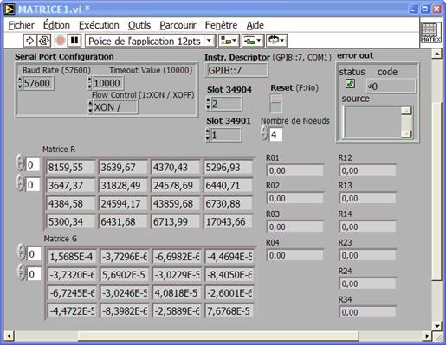Open the Align Objects dropdown
The width and height of the screenshot is (446, 345).
tap(229, 41)
